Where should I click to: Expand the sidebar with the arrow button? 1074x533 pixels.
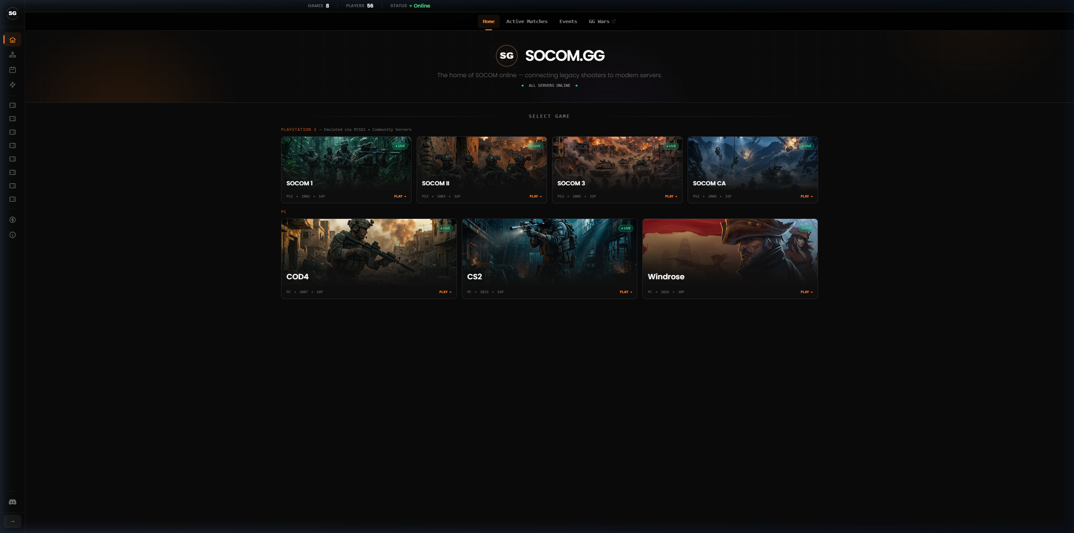(x=13, y=521)
